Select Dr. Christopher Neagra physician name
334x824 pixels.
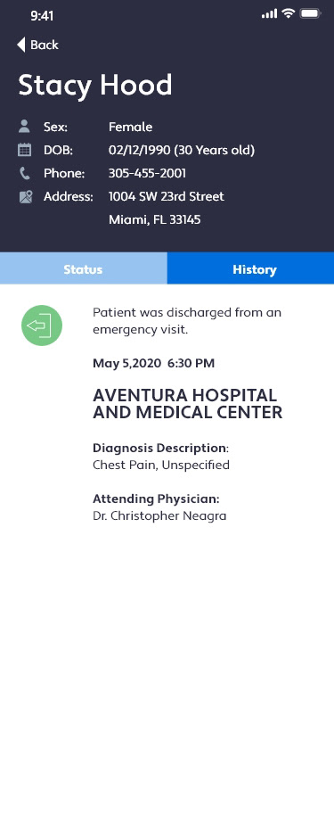pyautogui.click(x=159, y=515)
